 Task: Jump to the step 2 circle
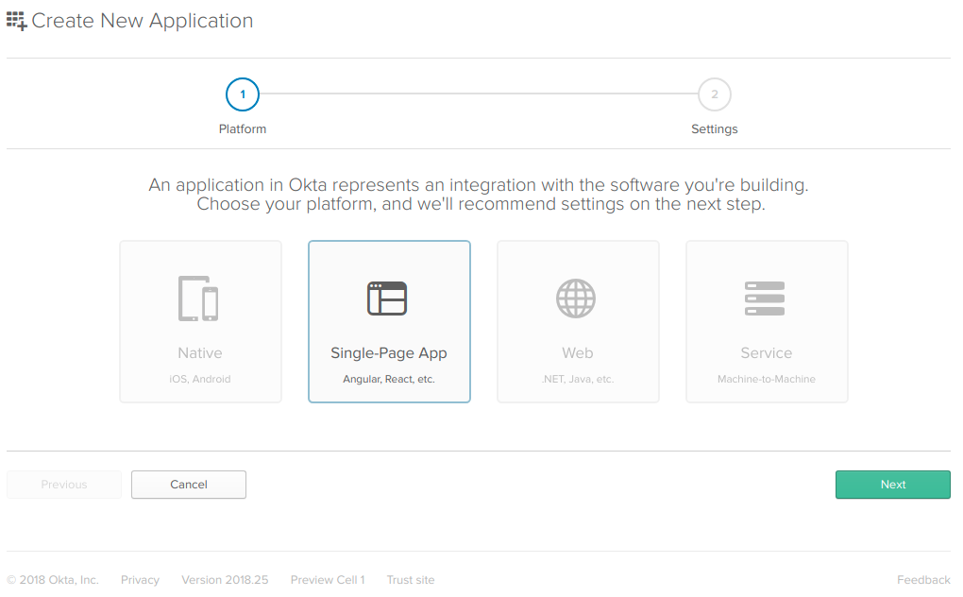coord(714,94)
